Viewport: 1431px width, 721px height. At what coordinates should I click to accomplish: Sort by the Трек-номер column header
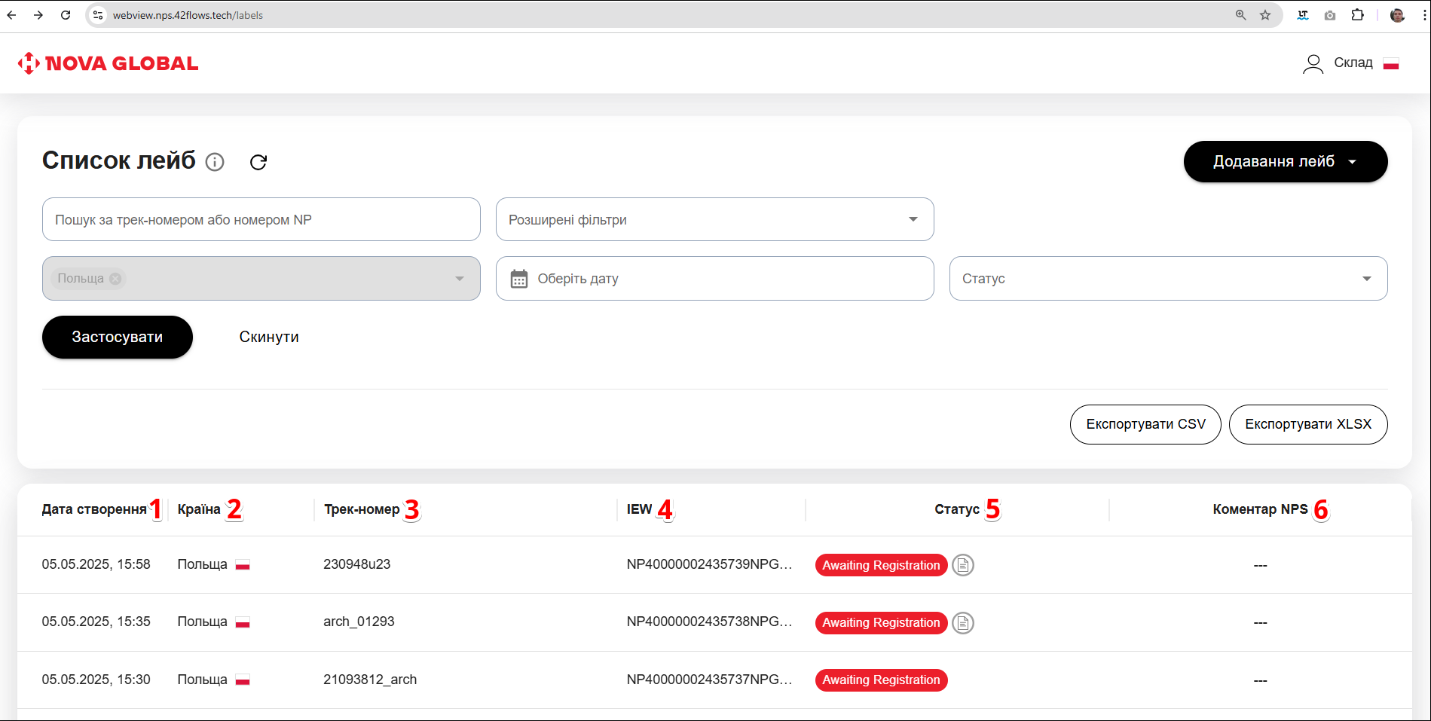point(362,509)
